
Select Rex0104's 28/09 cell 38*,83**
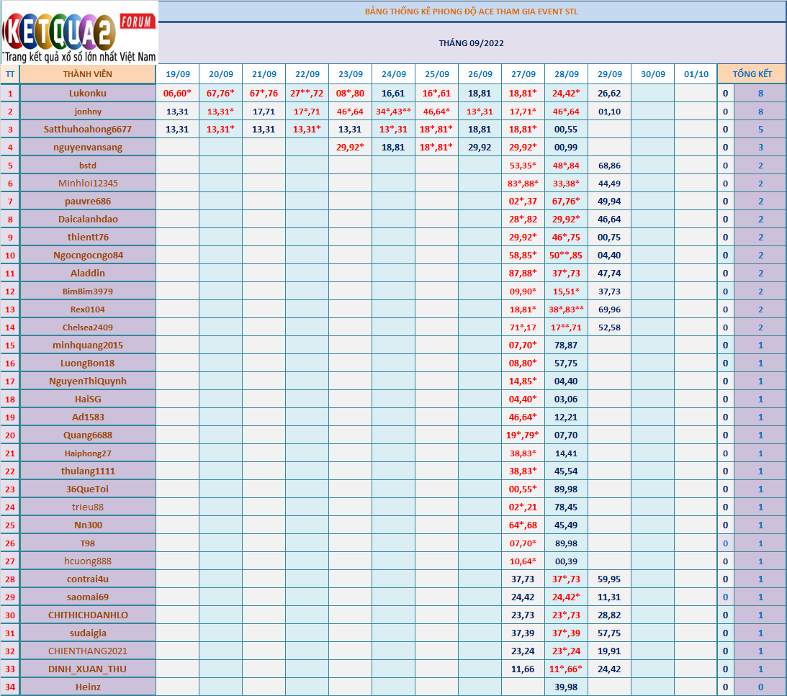pos(566,309)
